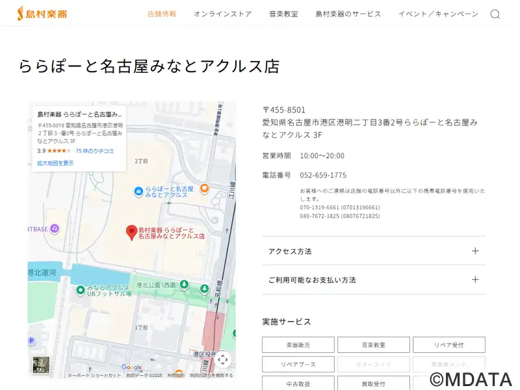Image resolution: width=520 pixels, height=390 pixels.
Task: Click the Google logo on map
Action: click(x=132, y=367)
